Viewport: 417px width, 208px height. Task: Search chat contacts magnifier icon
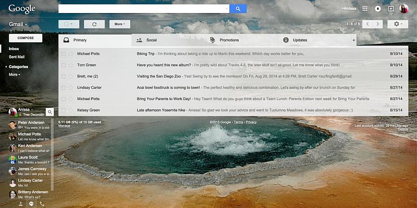pos(50,112)
